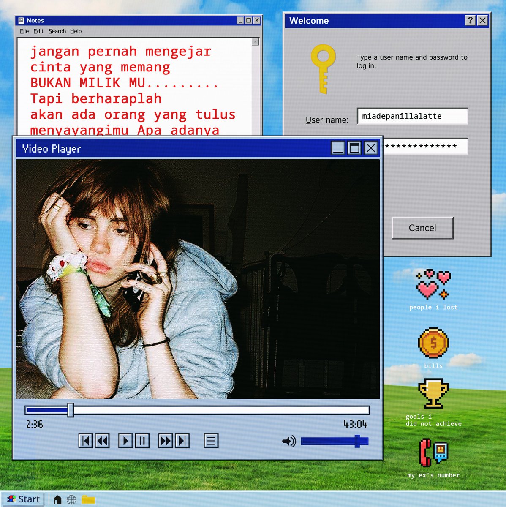Minimize the Notes window
The image size is (506, 507).
[x=240, y=20]
